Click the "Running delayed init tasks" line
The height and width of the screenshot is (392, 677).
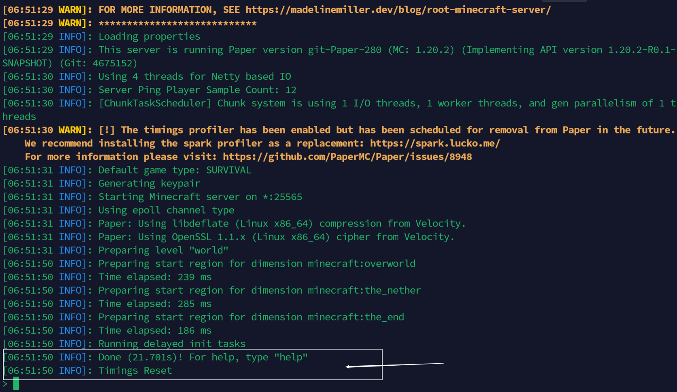(172, 344)
